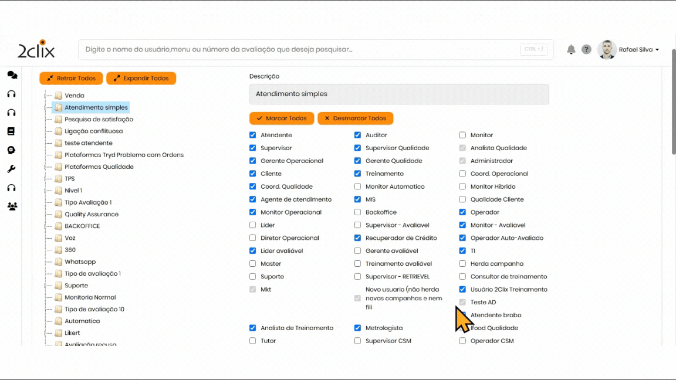Enable the Monitor Automatico checkbox

(358, 187)
